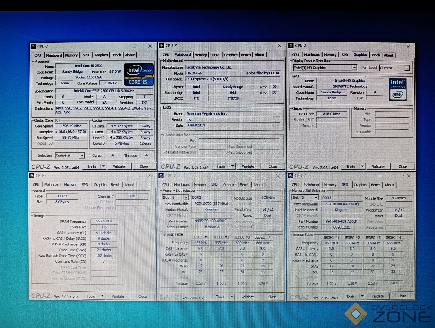Click serial number 2E209AC8 field

pyautogui.click(x=211, y=227)
